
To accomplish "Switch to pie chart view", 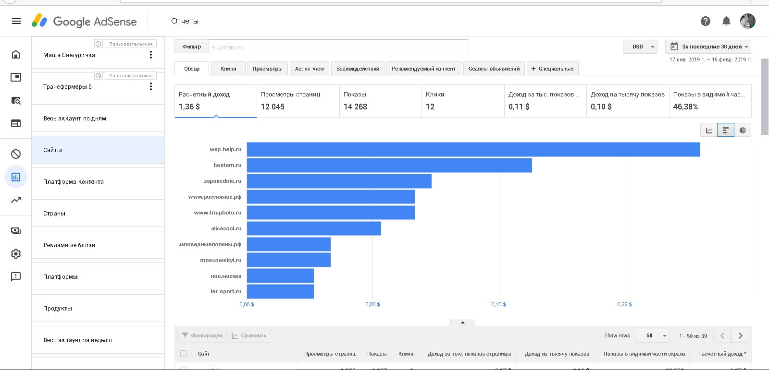I will click(743, 130).
